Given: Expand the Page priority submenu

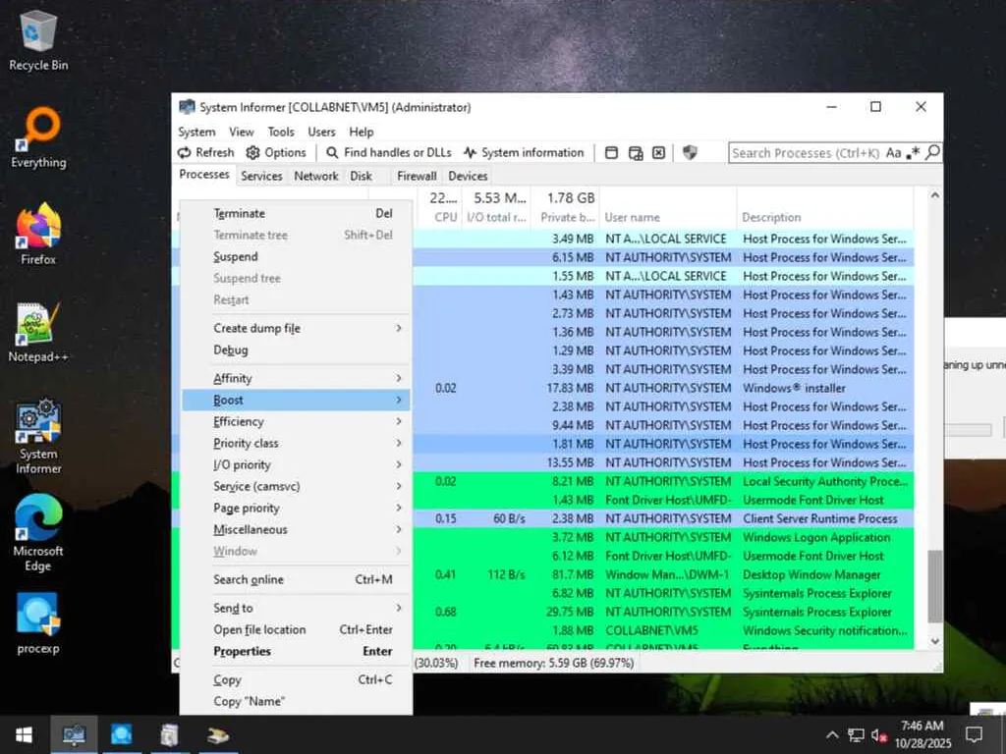Looking at the screenshot, I should [296, 508].
